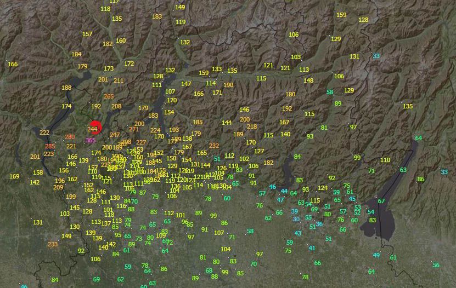Click the yellow 169 station label
The height and width of the screenshot is (288, 456).
click(14, 176)
